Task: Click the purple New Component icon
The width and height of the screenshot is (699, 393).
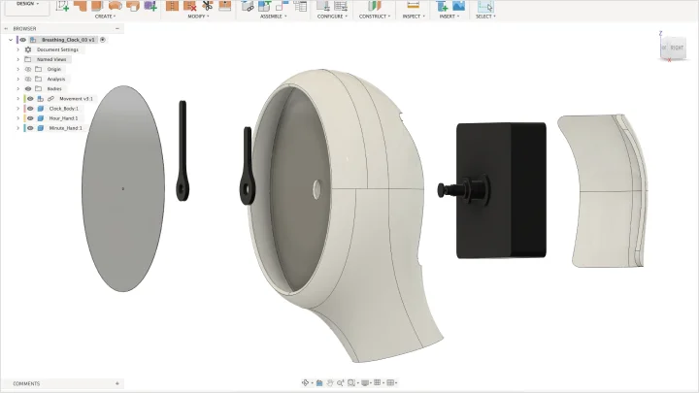Action: pyautogui.click(x=150, y=6)
